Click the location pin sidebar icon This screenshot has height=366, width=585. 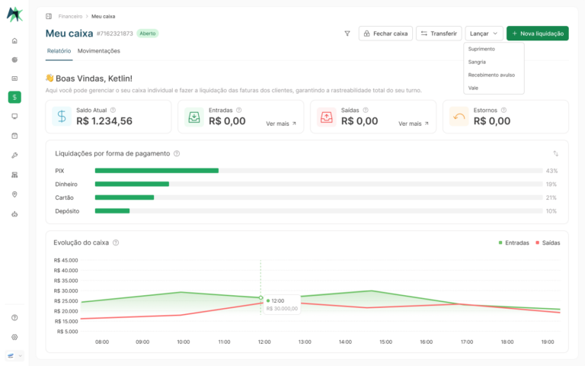[x=14, y=194]
